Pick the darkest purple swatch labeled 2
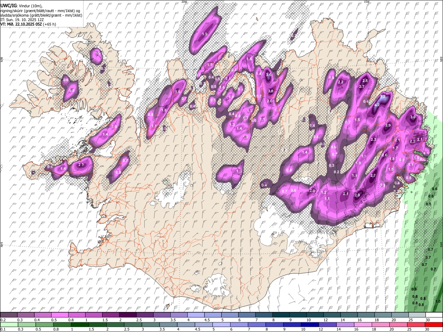 coord(127,315)
